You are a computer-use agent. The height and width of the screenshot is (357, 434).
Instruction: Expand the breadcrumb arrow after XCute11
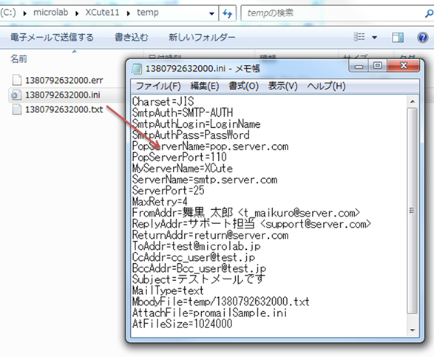pyautogui.click(x=129, y=13)
